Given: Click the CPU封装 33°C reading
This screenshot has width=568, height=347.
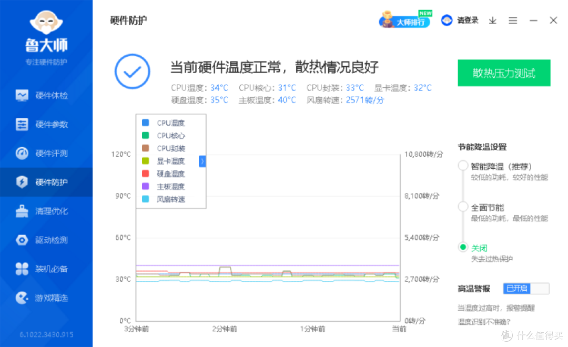Looking at the screenshot, I should pos(335,88).
